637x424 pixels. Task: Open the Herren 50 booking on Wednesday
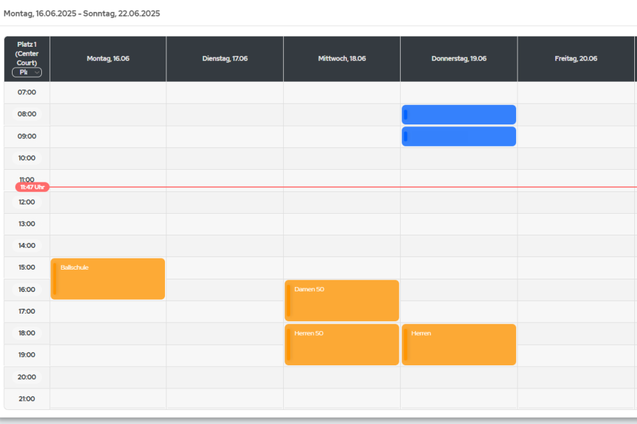click(341, 344)
